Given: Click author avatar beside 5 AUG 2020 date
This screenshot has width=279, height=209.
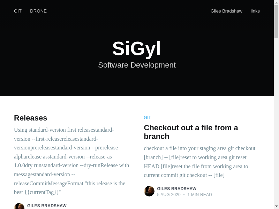Looking at the screenshot, I should [x=149, y=191].
